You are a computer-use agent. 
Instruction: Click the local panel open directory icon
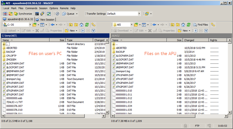coord(34,25)
